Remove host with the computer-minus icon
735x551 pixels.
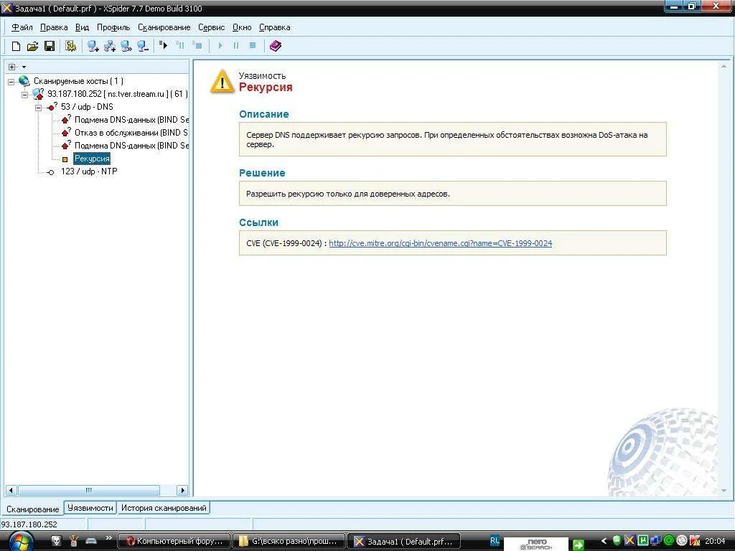tap(143, 46)
